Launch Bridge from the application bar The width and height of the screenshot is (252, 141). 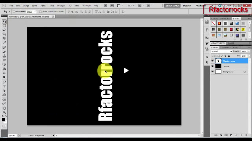106,5
